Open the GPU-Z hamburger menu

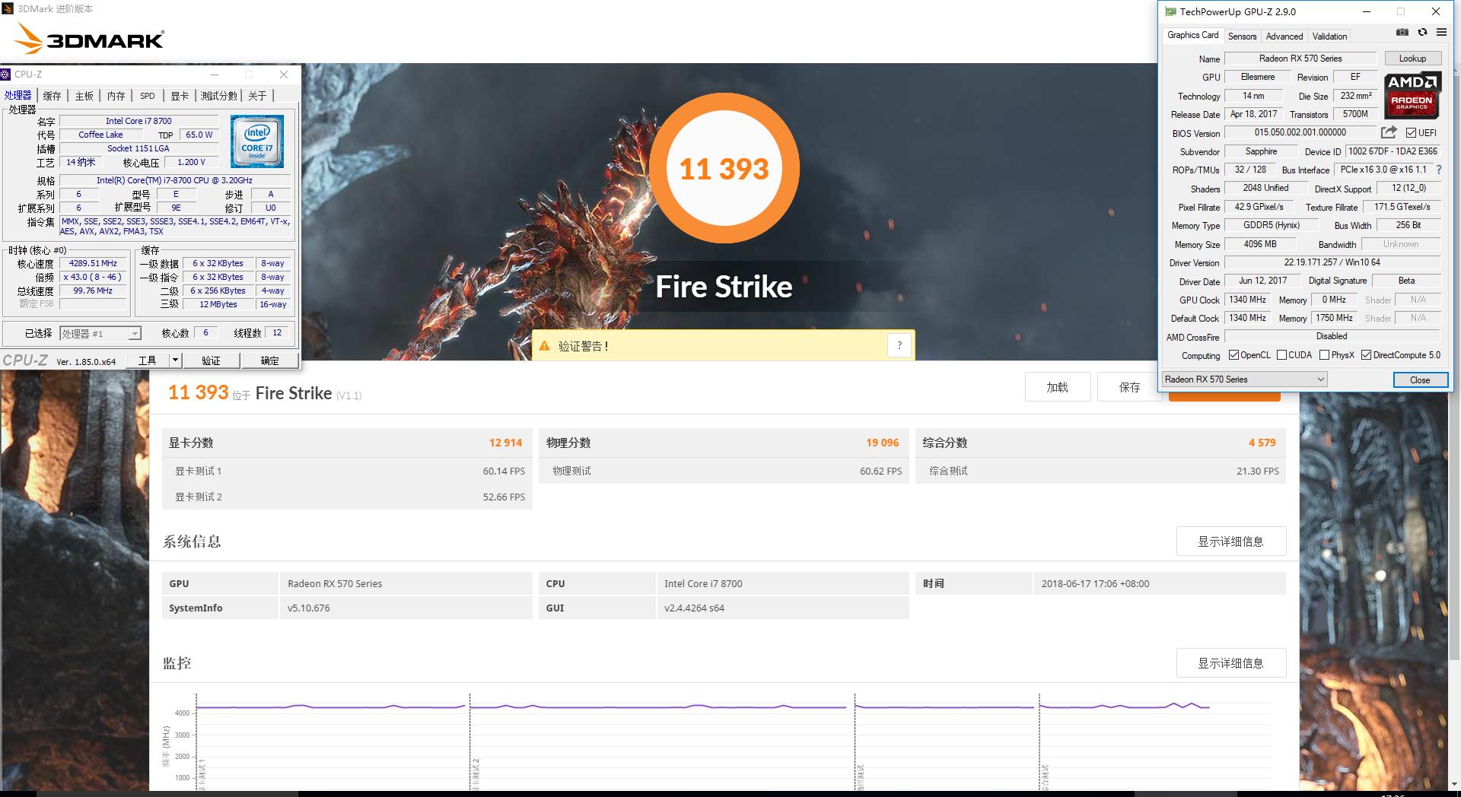tap(1441, 32)
